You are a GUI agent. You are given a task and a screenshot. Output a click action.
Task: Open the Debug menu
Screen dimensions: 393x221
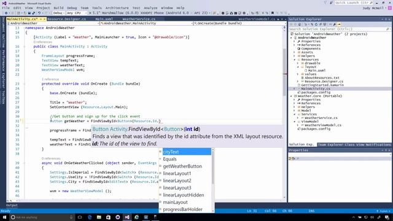[72, 8]
